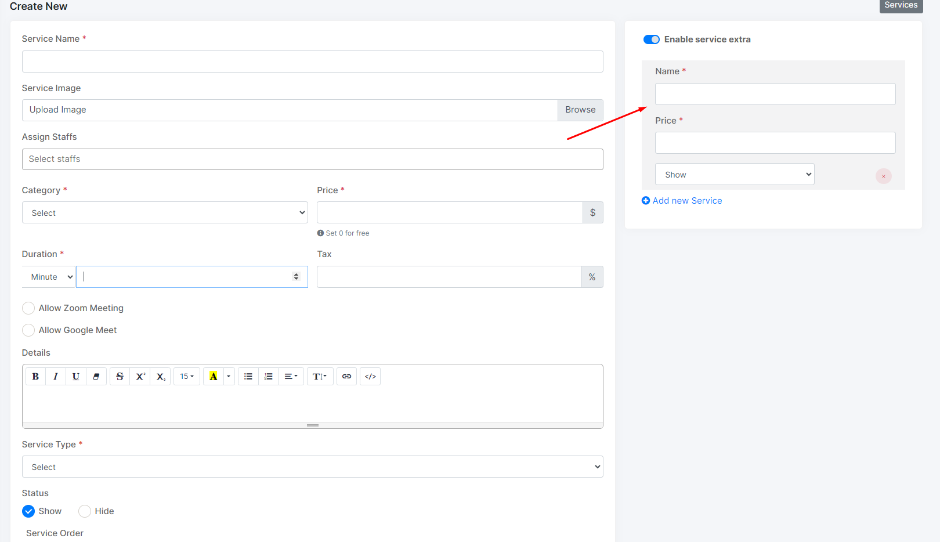Viewport: 940px width, 542px height.
Task: Click the Browse image button
Action: pos(580,110)
